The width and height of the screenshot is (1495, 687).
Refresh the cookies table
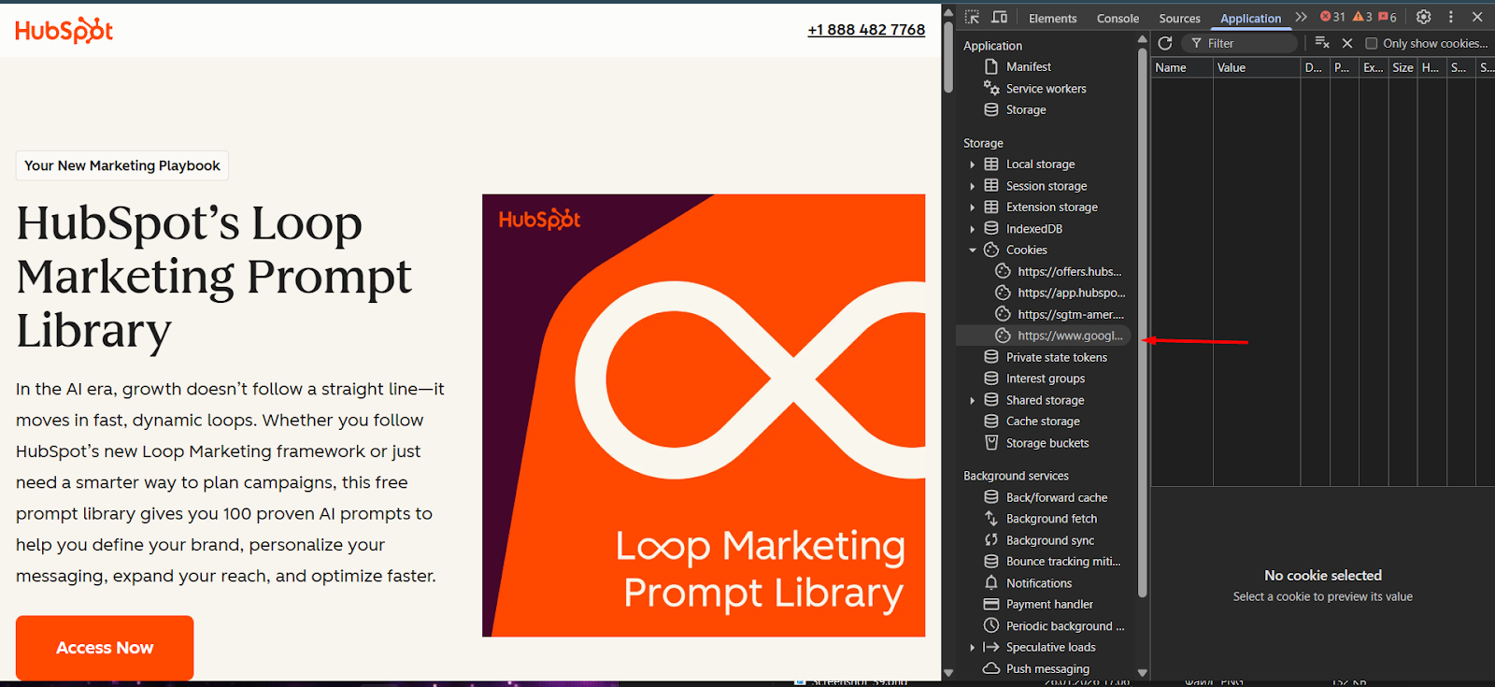click(x=1165, y=43)
